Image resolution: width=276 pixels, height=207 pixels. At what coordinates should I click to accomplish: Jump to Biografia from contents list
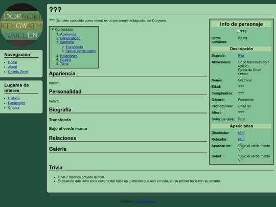[67, 42]
